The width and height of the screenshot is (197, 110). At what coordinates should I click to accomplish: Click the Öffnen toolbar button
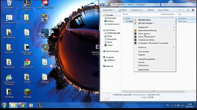pyautogui.click(x=123, y=10)
